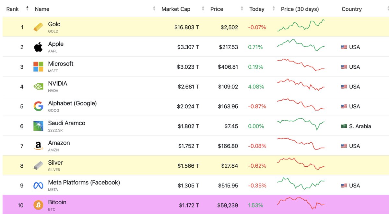Click Meta price $515.95
The height and width of the screenshot is (214, 389).
pos(228,186)
